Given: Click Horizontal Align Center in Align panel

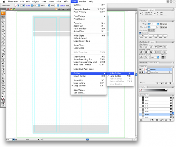Looking at the screenshot, I should tap(146, 47).
